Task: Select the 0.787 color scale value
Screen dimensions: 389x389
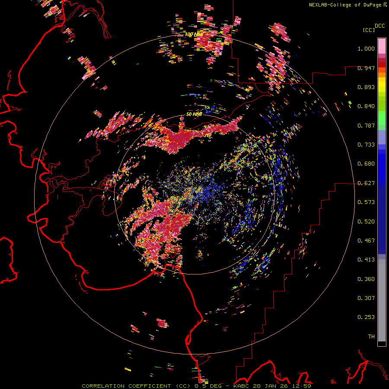Action: (366, 125)
